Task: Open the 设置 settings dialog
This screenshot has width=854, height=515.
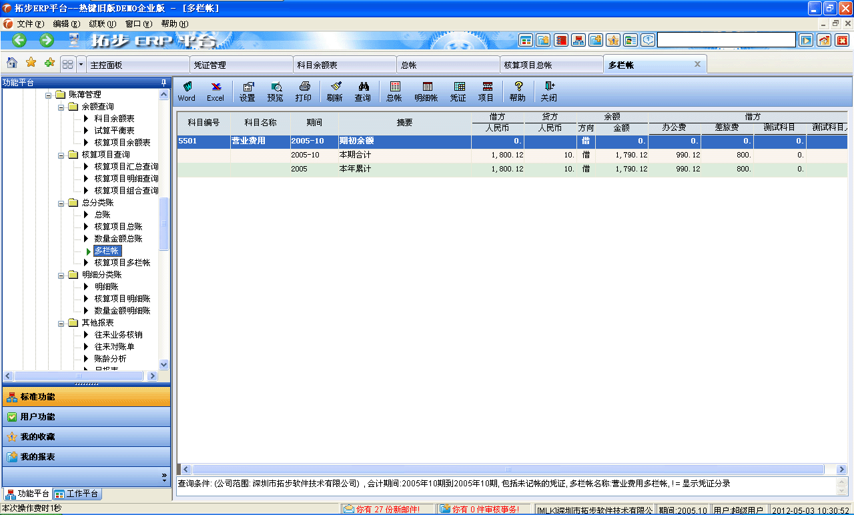Action: click(x=248, y=91)
